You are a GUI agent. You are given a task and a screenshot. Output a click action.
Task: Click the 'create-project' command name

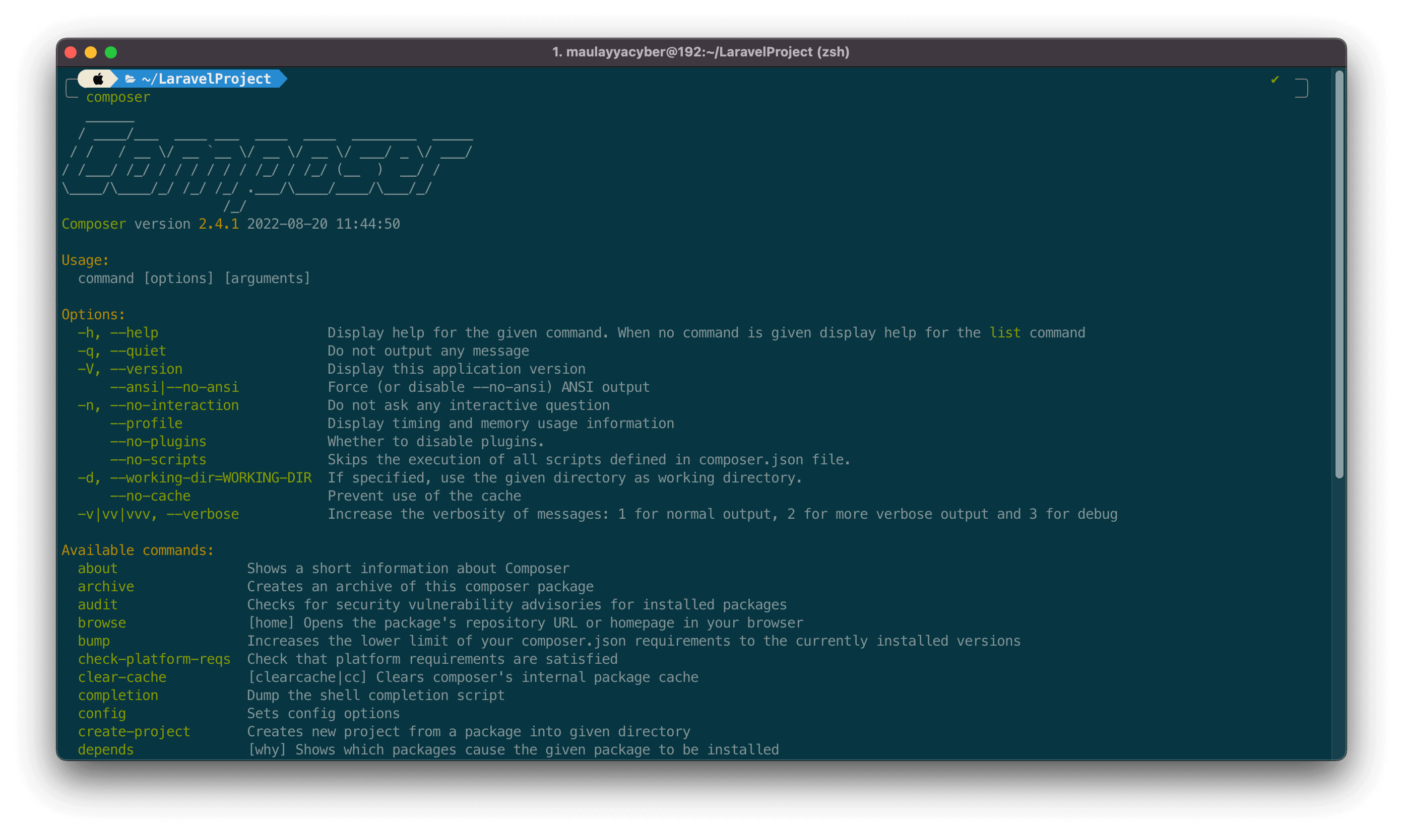click(x=134, y=731)
